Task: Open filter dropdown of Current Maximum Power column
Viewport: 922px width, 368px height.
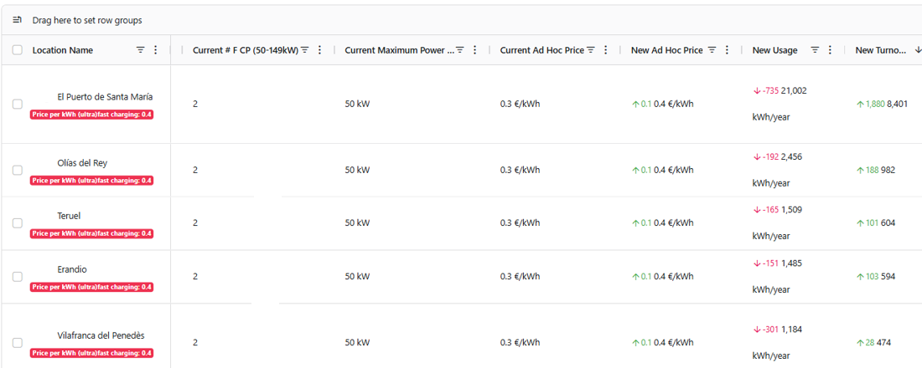Action: [460, 50]
